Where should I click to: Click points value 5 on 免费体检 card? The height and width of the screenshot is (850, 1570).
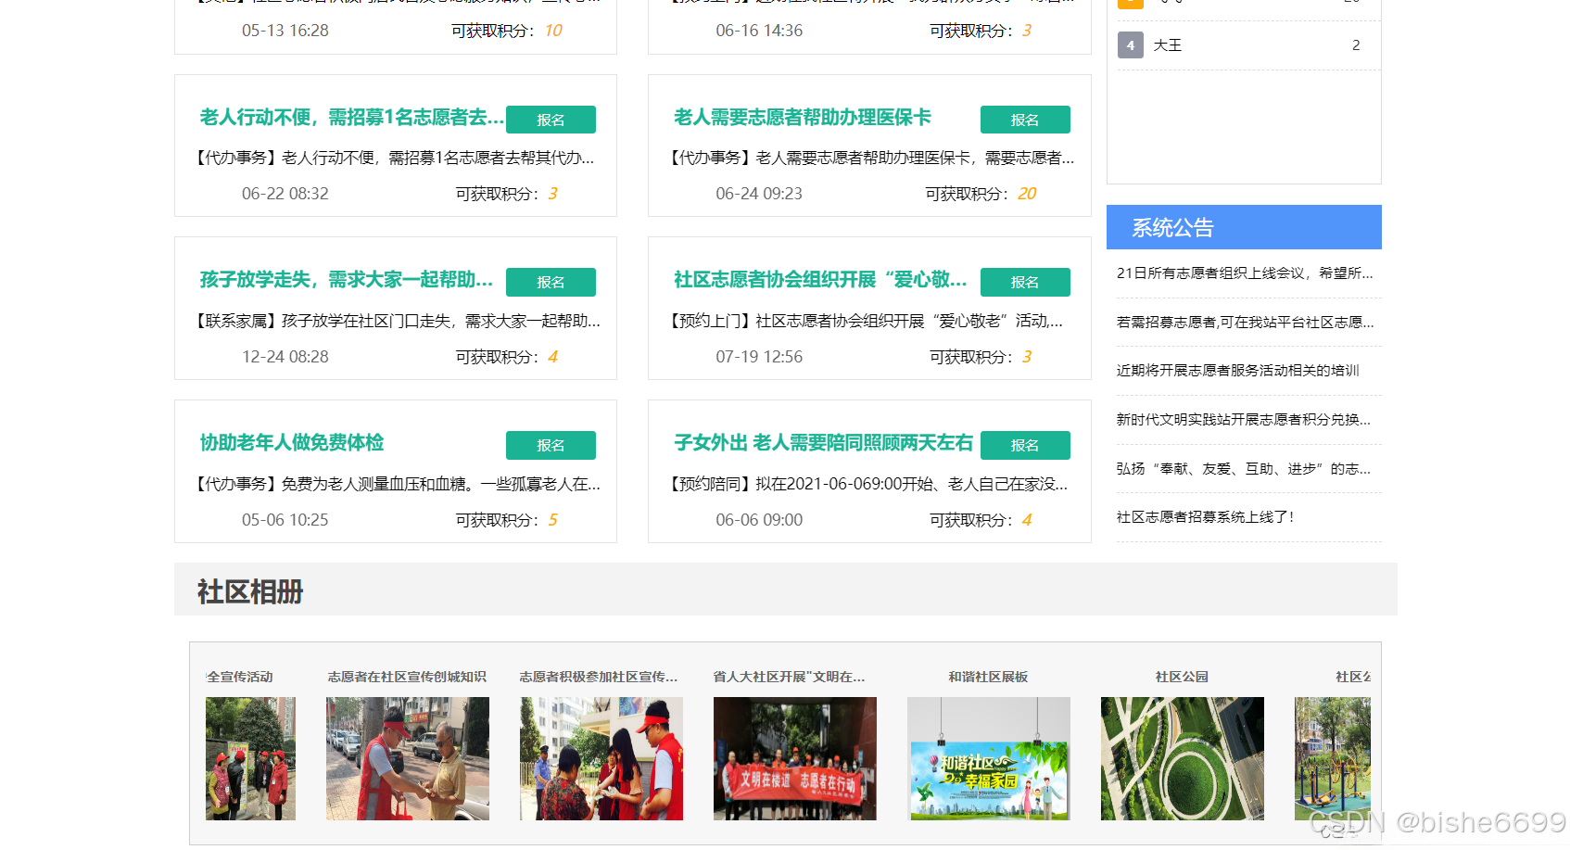(x=552, y=520)
